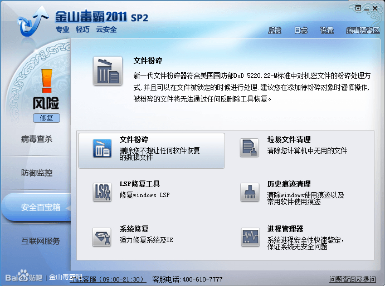
Task: Click the 金山毒霸2011 SP2 title text
Action: (x=101, y=17)
